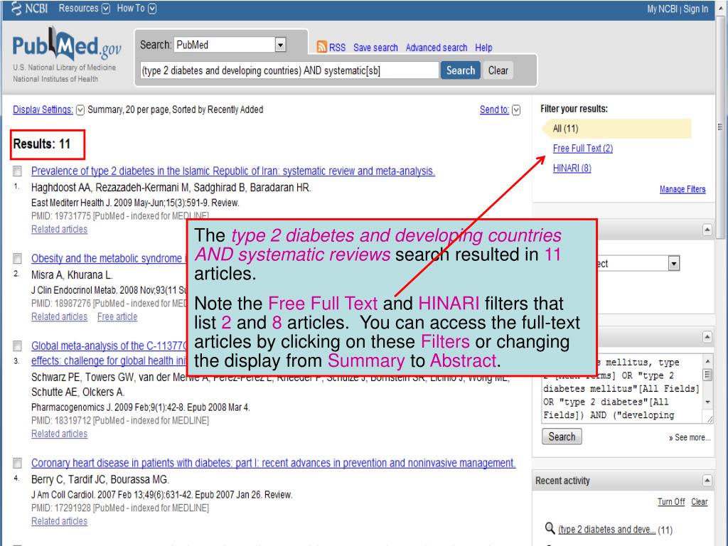Check the box for Coronary heart disease article
Image resolution: width=728 pixels, height=546 pixels.
pyautogui.click(x=17, y=463)
